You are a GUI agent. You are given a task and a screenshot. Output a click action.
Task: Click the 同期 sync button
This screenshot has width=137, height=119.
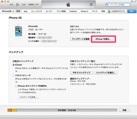tap(124, 110)
